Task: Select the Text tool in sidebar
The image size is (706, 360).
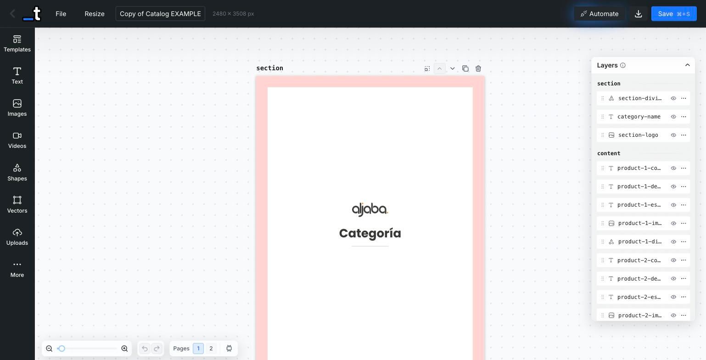Action: click(x=17, y=76)
